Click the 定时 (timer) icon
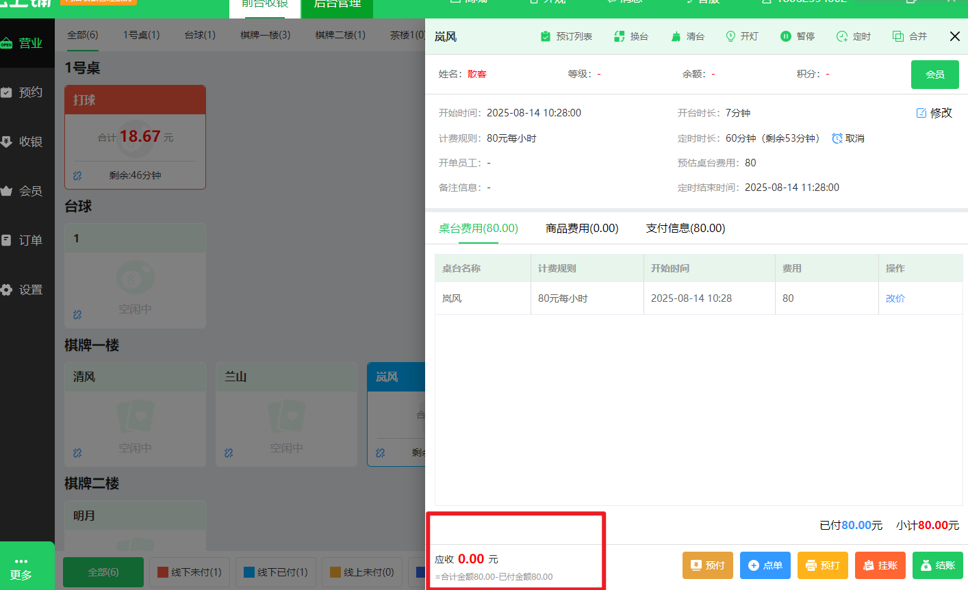 [853, 36]
